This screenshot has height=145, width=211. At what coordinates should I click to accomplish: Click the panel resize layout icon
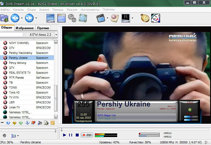[x=13, y=136]
